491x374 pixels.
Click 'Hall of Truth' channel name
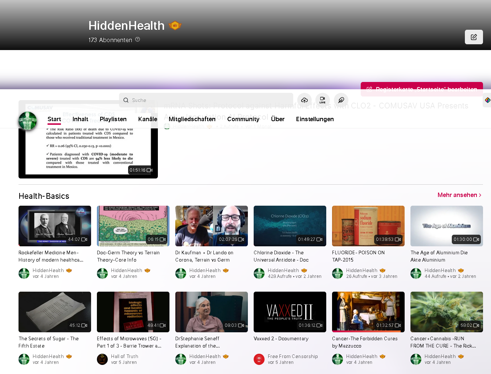[x=124, y=357]
